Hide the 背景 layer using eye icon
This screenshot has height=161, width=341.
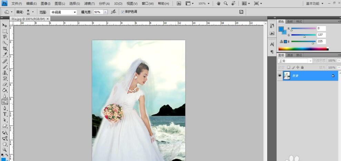tap(280, 76)
